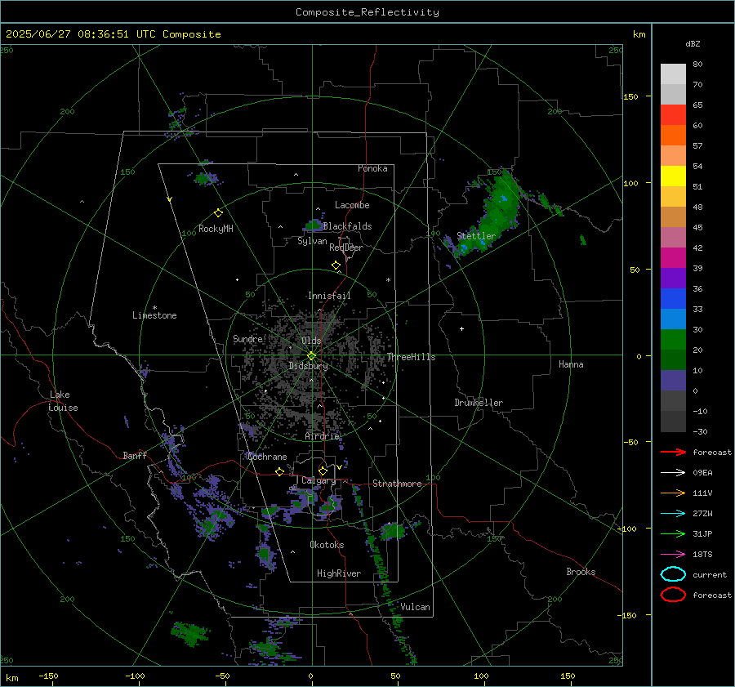This screenshot has width=735, height=687.
Task: Click the Innisfail town label
Action: tap(329, 296)
